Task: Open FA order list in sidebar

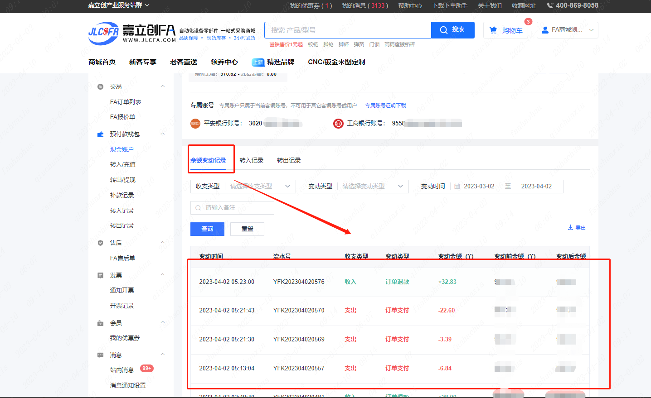Action: [x=126, y=102]
